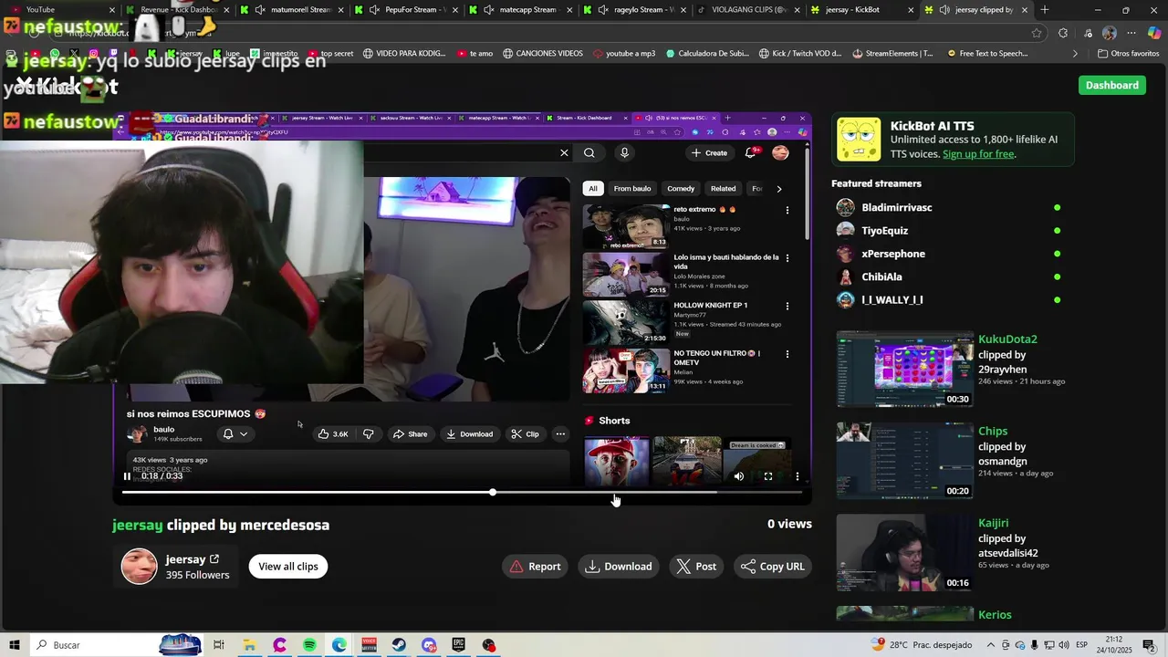This screenshot has width=1168, height=657.
Task: Mute the clip using the speaker icon
Action: (x=739, y=476)
